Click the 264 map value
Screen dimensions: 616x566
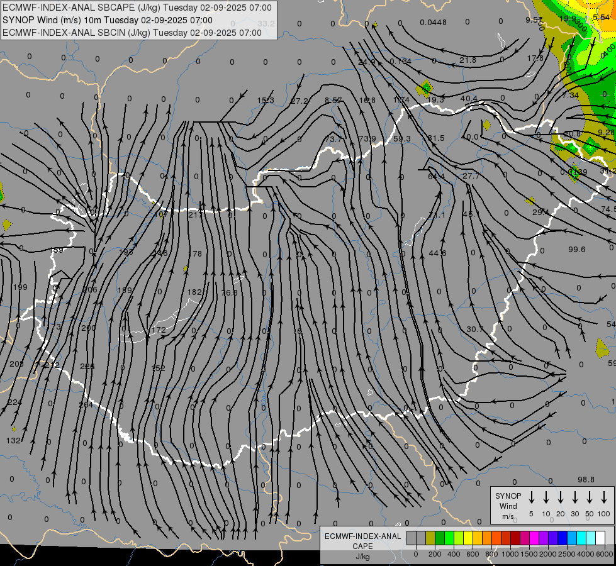pyautogui.click(x=86, y=404)
